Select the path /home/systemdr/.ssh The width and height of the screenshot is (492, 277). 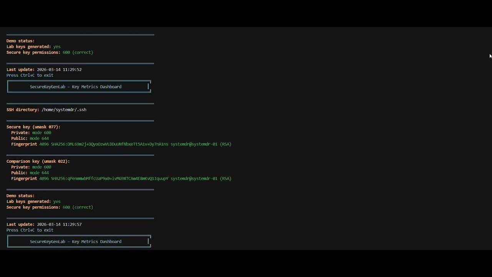tap(64, 110)
